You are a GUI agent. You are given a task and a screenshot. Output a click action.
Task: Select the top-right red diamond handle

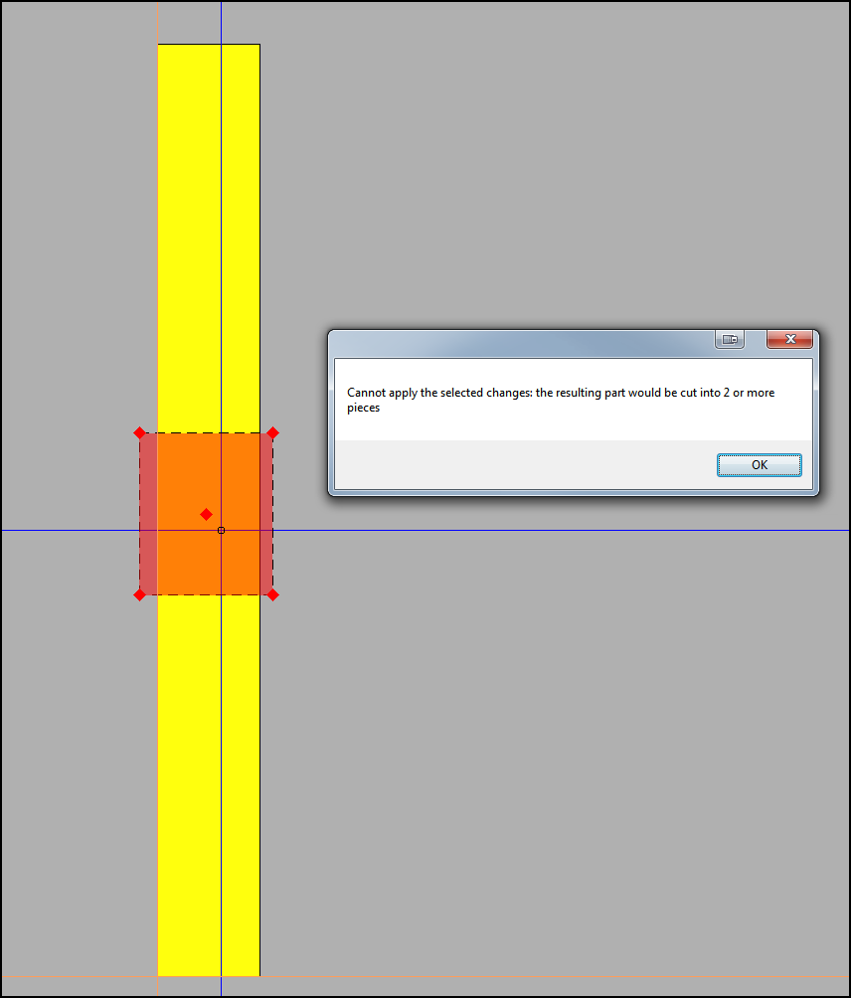pos(273,432)
